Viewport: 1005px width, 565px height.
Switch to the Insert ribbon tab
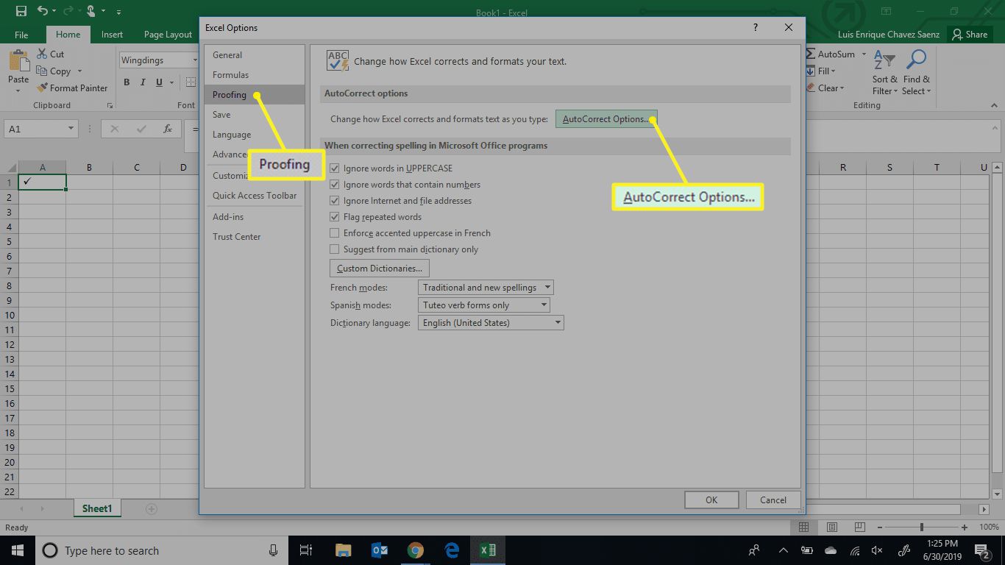(x=112, y=35)
